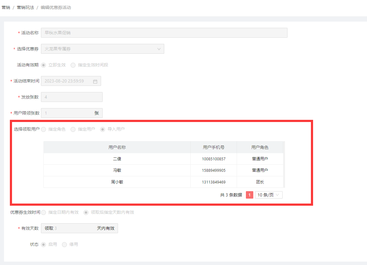The image size is (367, 265).
Task: Click the calendar icon in end time field
Action: (95, 81)
